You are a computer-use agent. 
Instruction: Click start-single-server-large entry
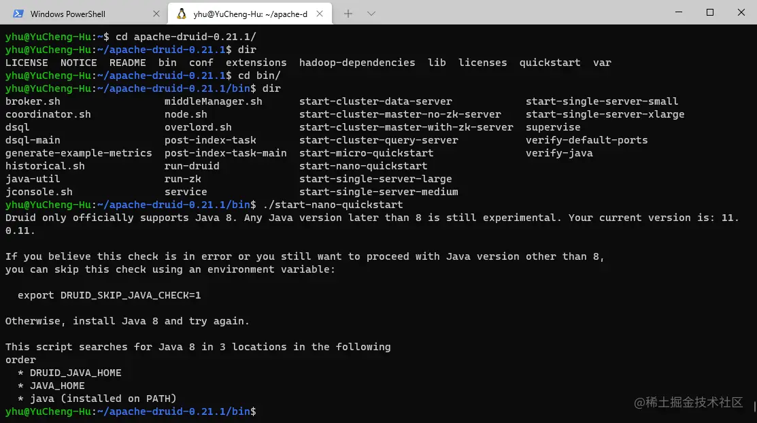375,179
